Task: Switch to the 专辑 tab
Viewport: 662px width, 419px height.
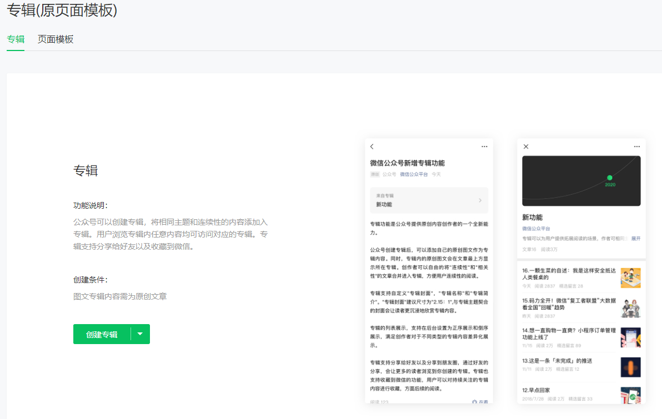Action: pos(16,39)
